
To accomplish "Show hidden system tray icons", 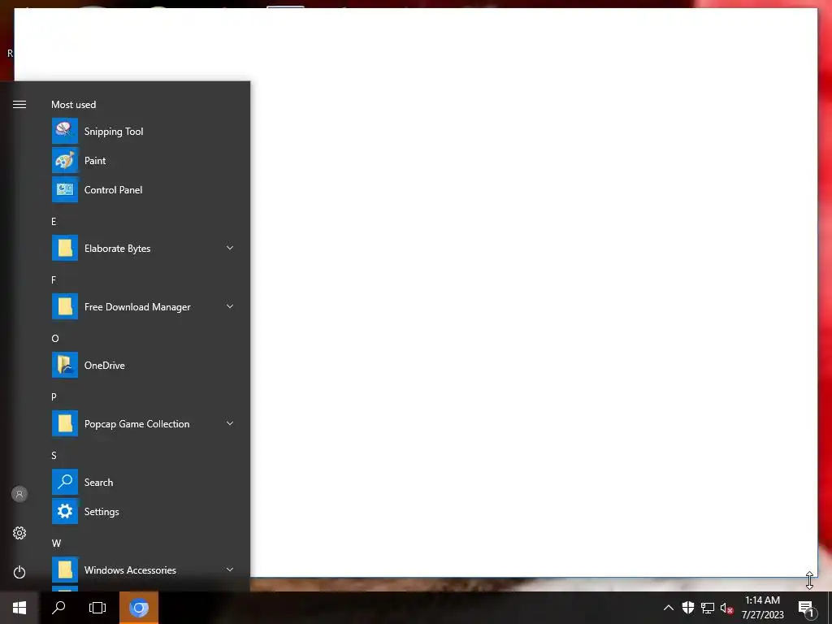I will click(669, 608).
